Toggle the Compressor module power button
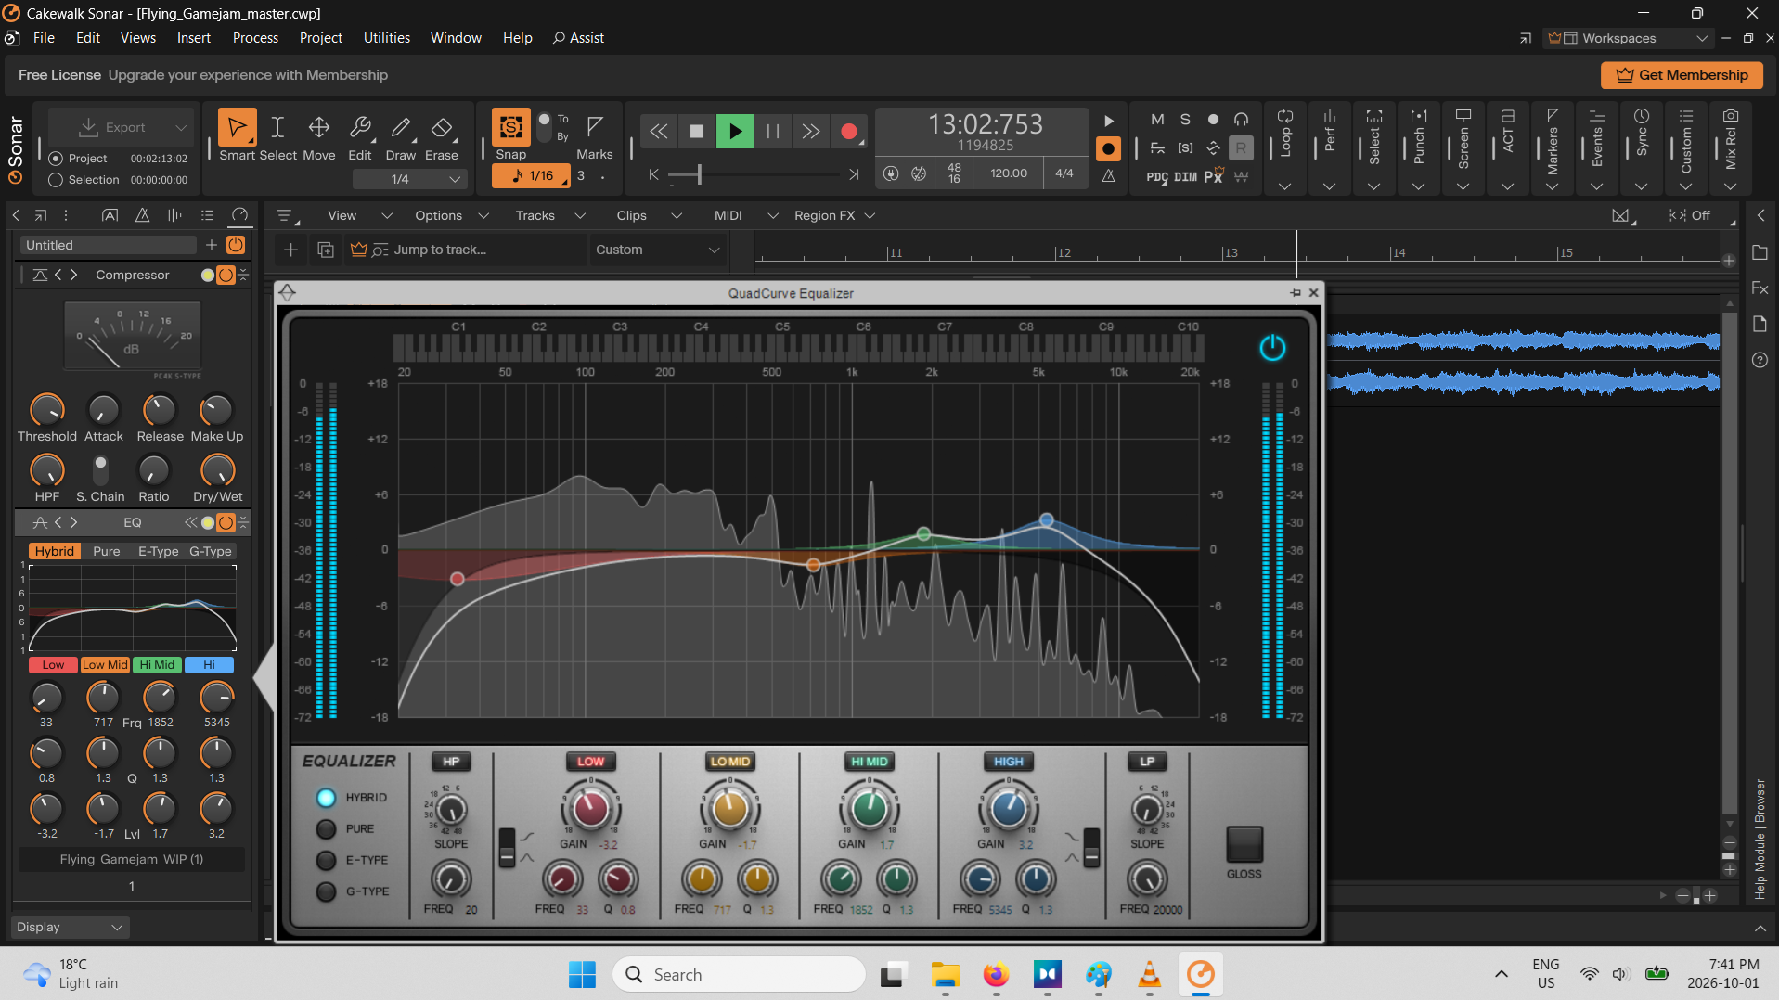Viewport: 1779px width, 1000px height. pos(226,275)
